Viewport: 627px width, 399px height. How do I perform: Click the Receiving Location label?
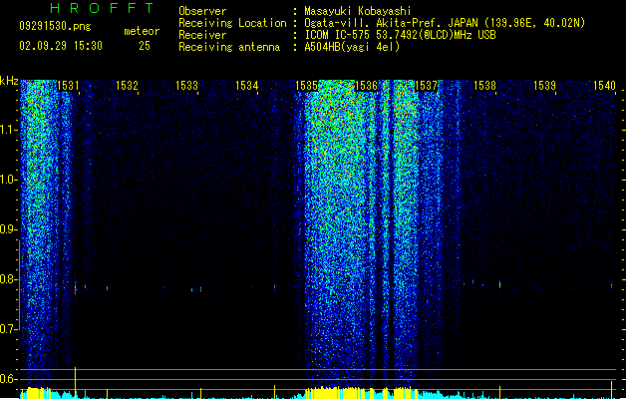click(232, 23)
